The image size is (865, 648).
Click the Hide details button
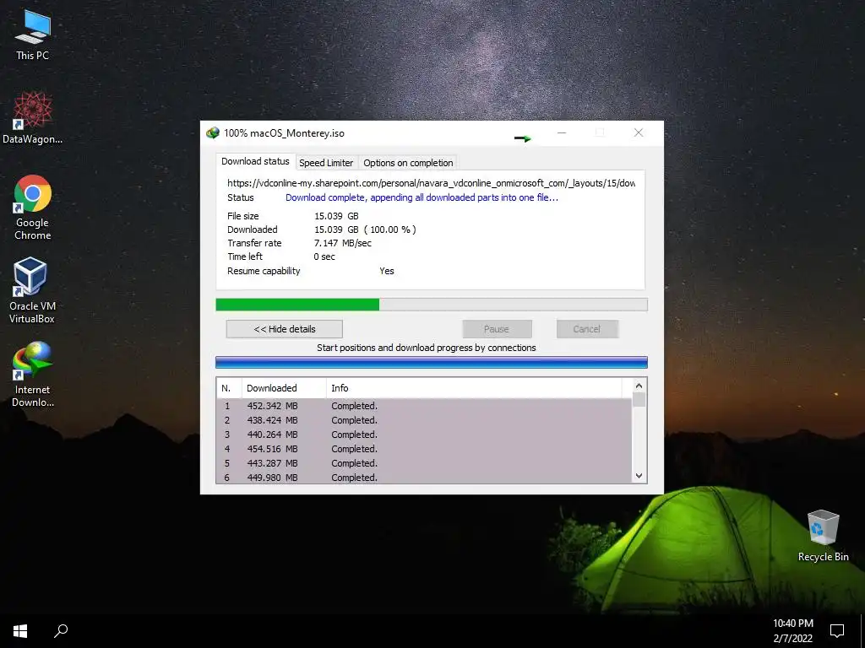pyautogui.click(x=284, y=329)
